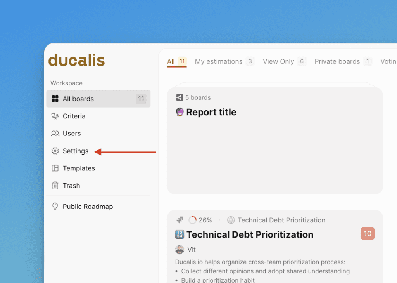Click the Users people icon
The image size is (397, 283).
click(x=55, y=134)
